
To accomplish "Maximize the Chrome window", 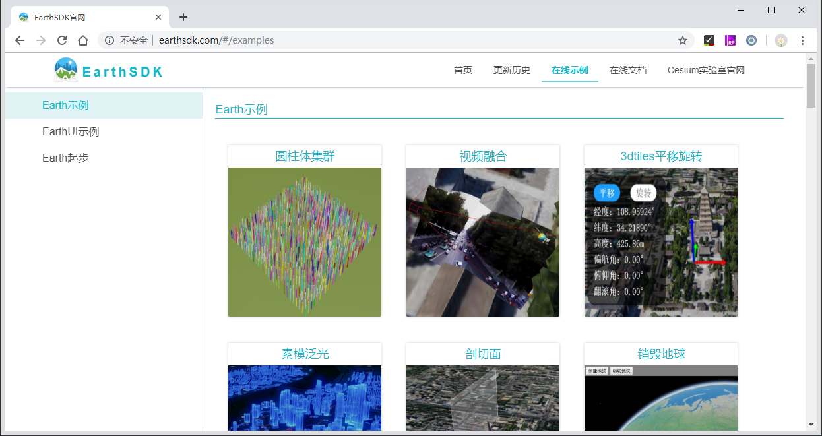I will pyautogui.click(x=771, y=10).
